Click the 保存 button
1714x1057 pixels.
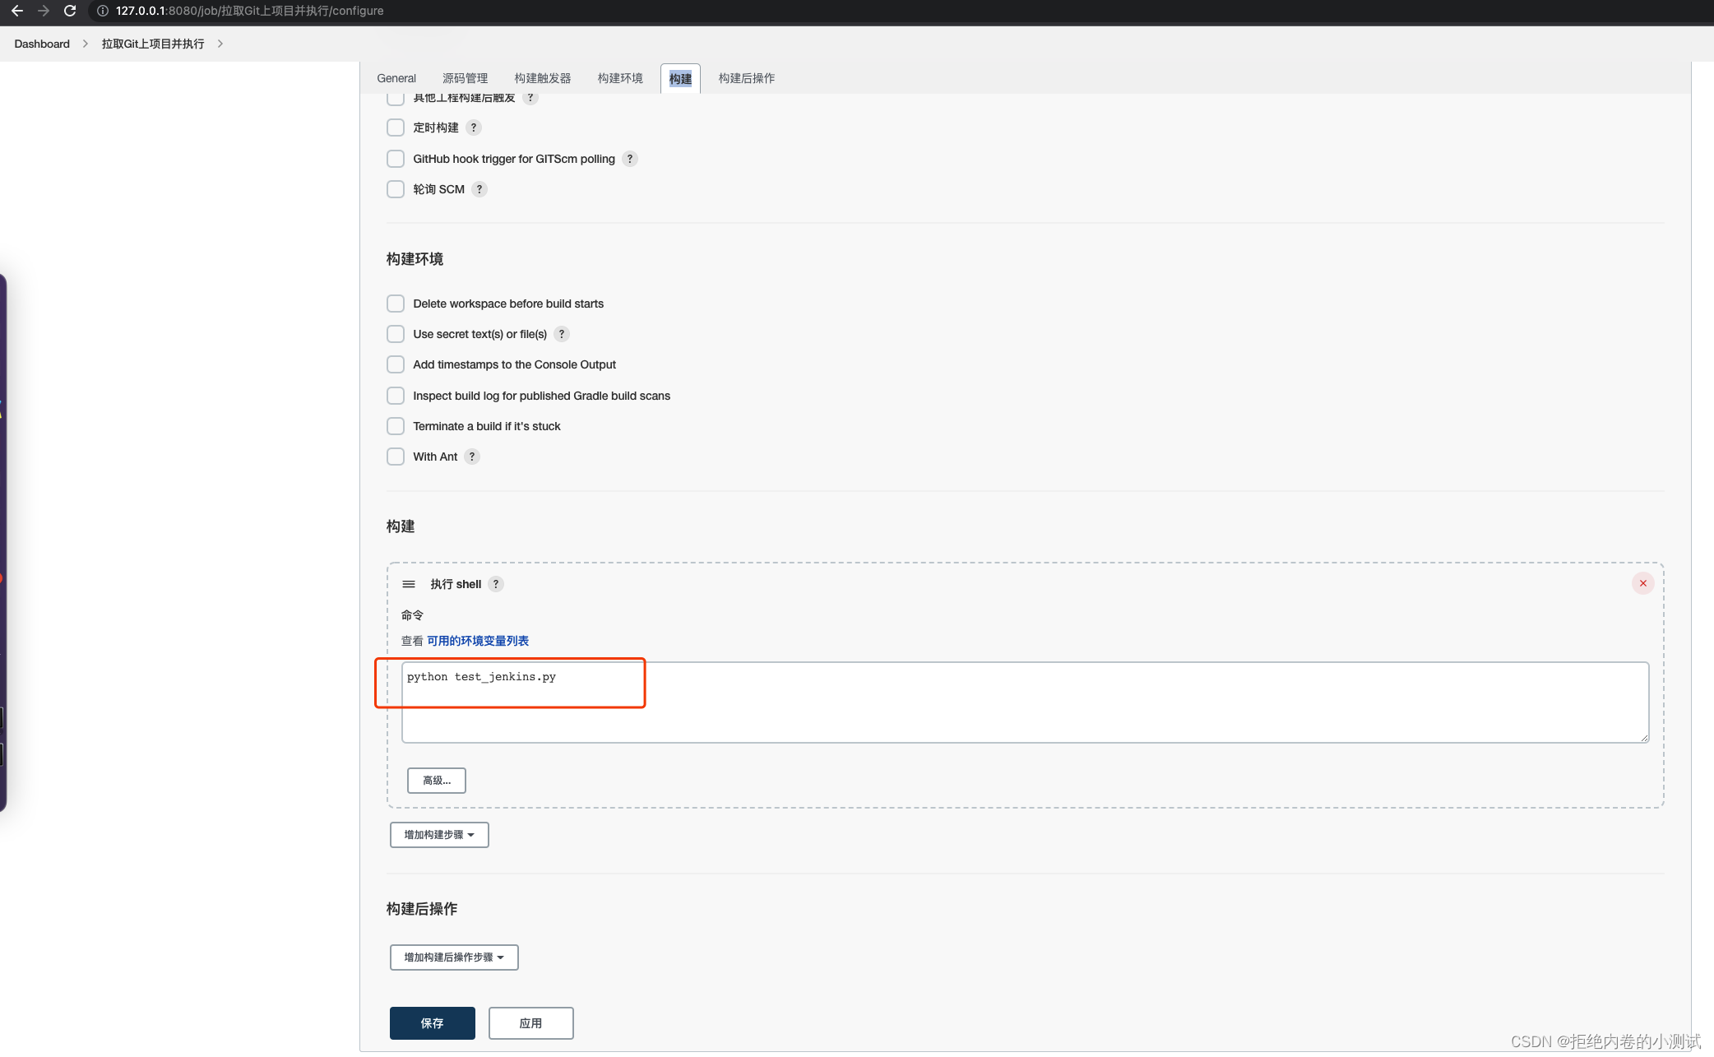pos(433,1023)
